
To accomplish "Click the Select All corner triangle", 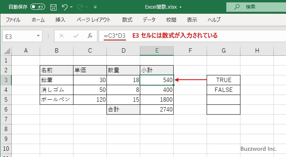I will tap(7, 51).
